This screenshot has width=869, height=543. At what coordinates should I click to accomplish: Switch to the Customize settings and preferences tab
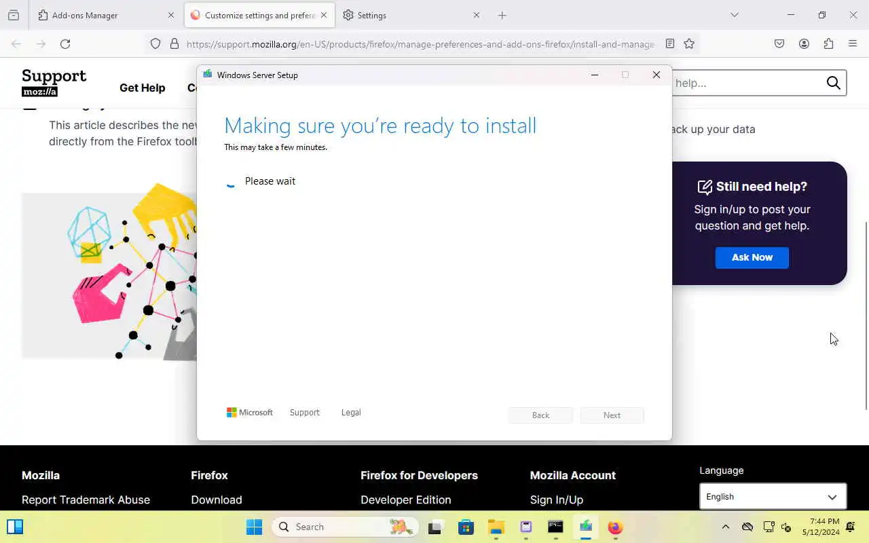(259, 15)
